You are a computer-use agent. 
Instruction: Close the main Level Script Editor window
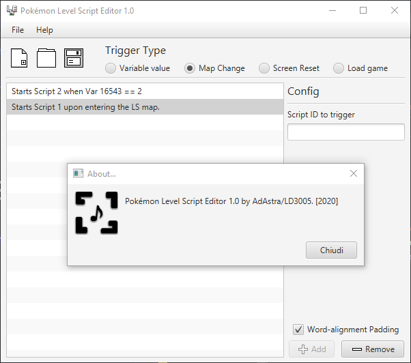395,10
